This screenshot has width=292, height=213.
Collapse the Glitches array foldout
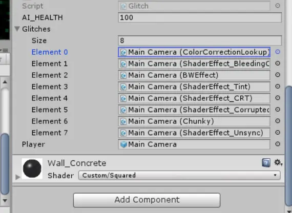coord(17,29)
